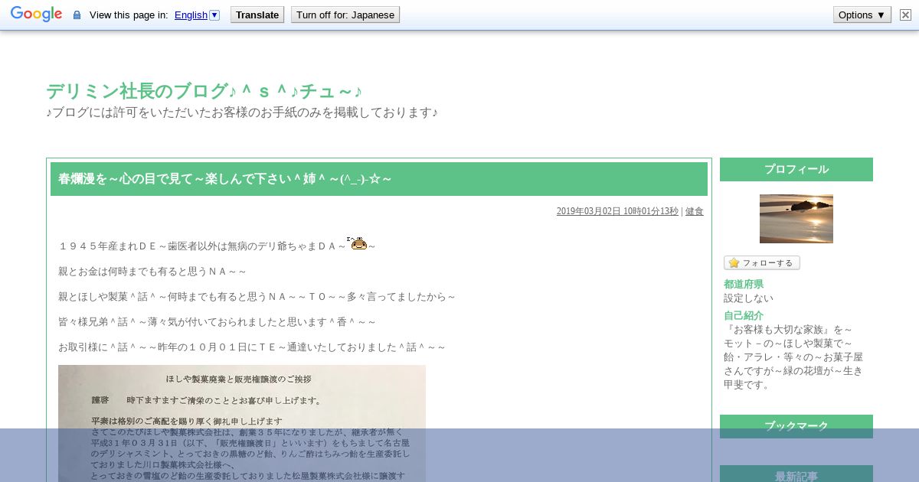
Task: Click Turn off for: Japanese button
Action: tap(345, 15)
